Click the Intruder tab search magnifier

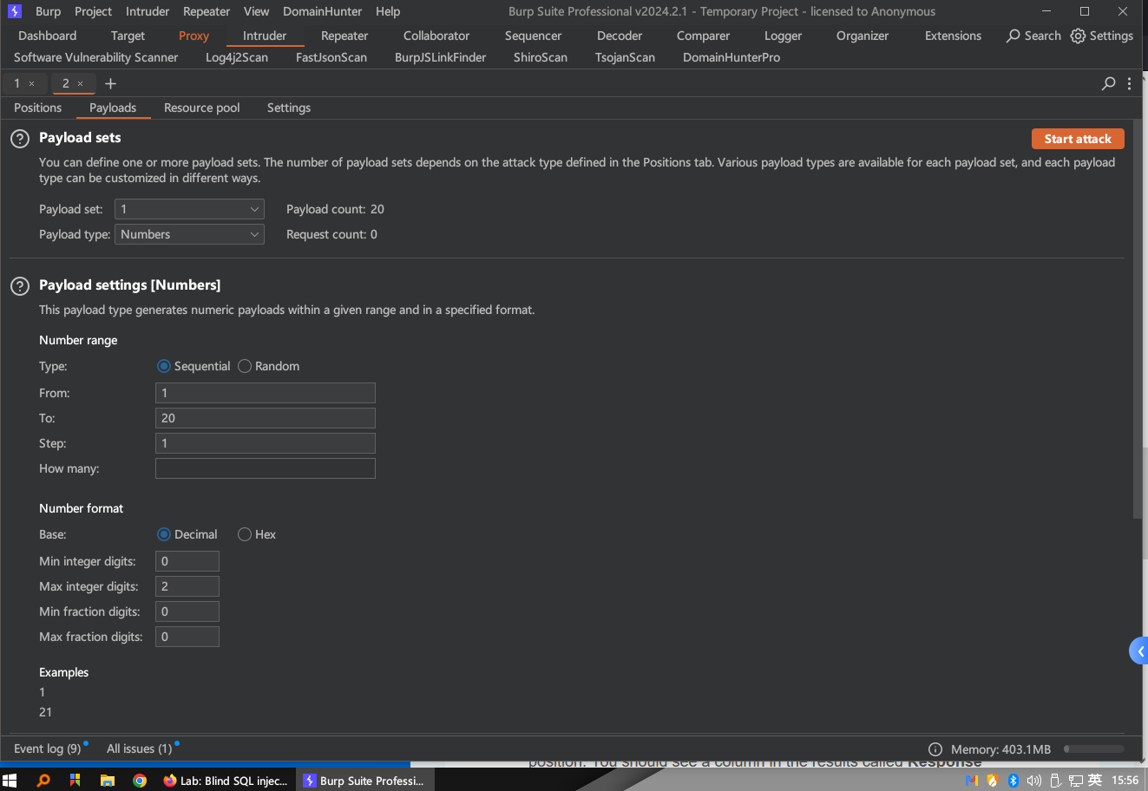(x=1108, y=83)
